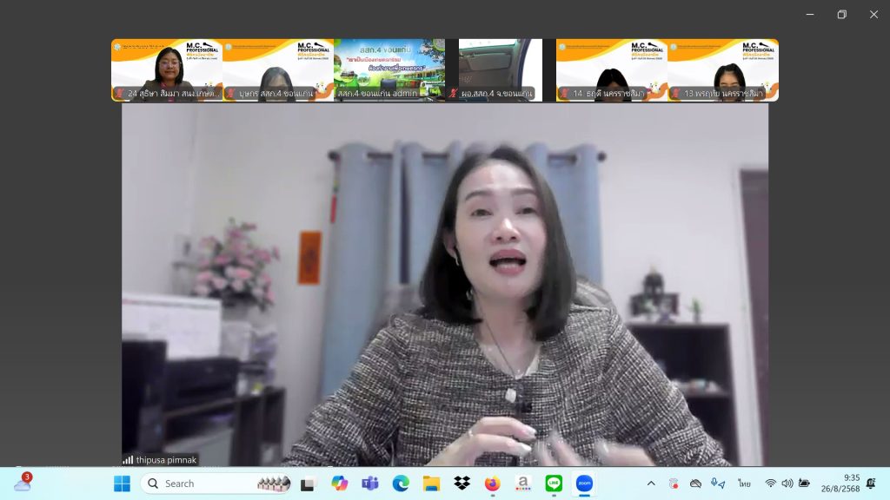Open Task View on the taskbar
This screenshot has width=890, height=500.
pyautogui.click(x=308, y=484)
